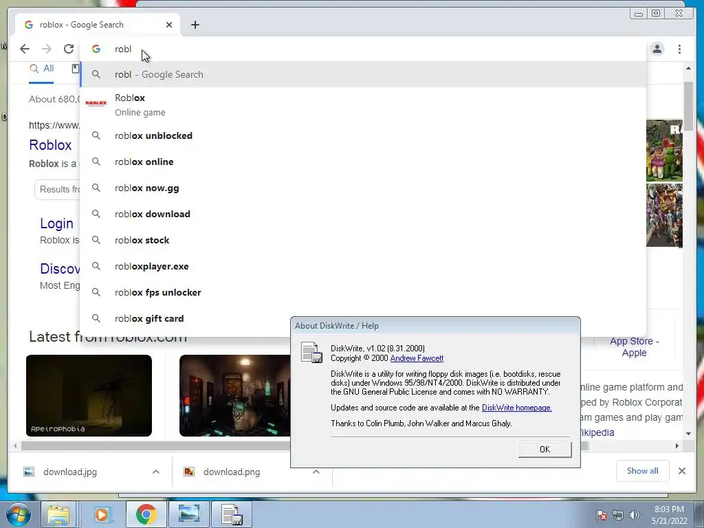Click the DiskWrite taskbar icon
The height and width of the screenshot is (528, 704).
click(x=232, y=514)
